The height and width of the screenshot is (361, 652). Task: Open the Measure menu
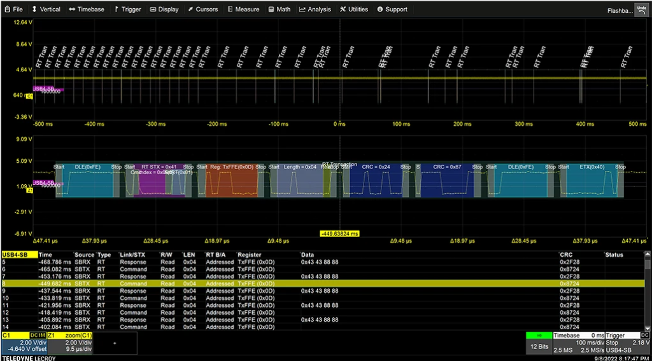pyautogui.click(x=243, y=9)
